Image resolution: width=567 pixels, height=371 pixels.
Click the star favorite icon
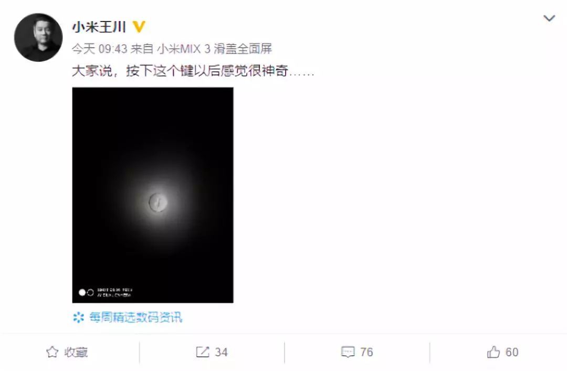click(x=52, y=352)
